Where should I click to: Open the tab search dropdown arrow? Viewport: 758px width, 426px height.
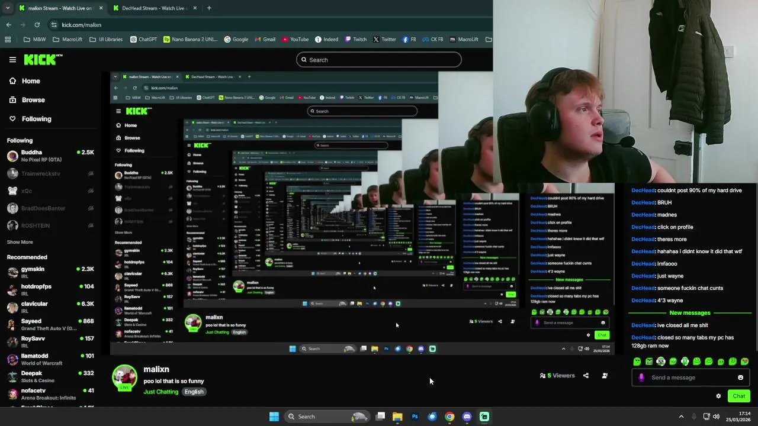pos(7,8)
